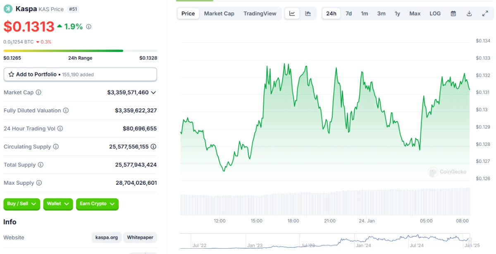
Task: Select 1y time range
Action: pos(397,14)
